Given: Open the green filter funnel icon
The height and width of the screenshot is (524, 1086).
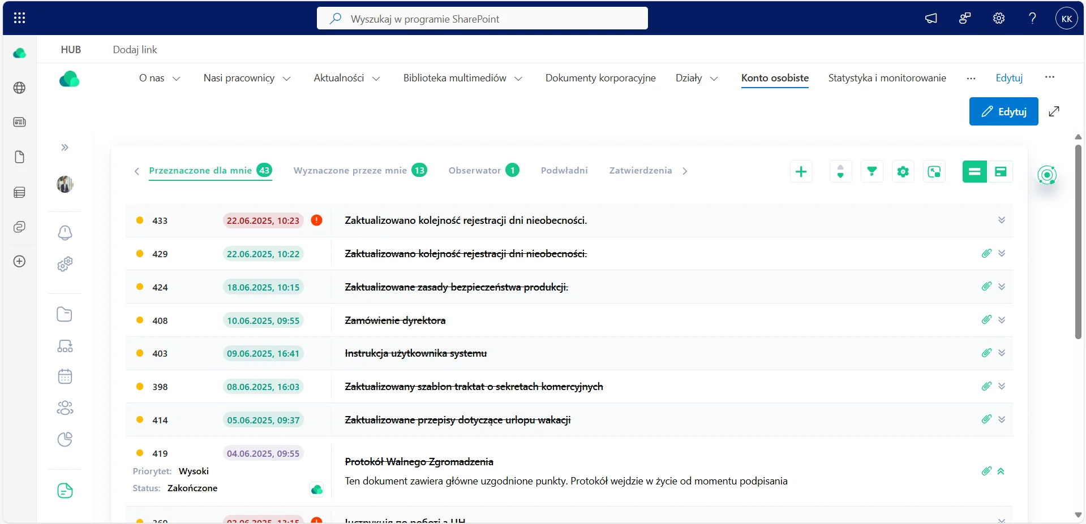Looking at the screenshot, I should click(872, 172).
